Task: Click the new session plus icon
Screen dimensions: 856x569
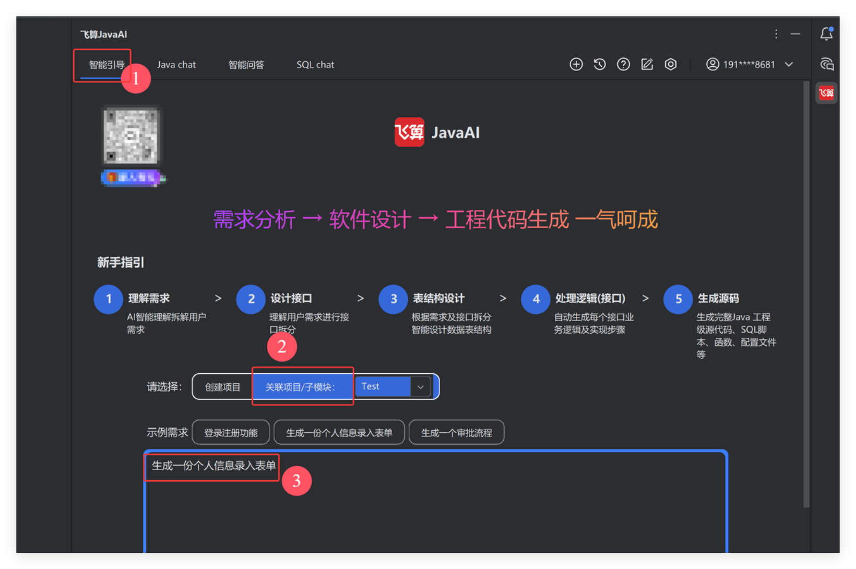Action: tap(576, 64)
